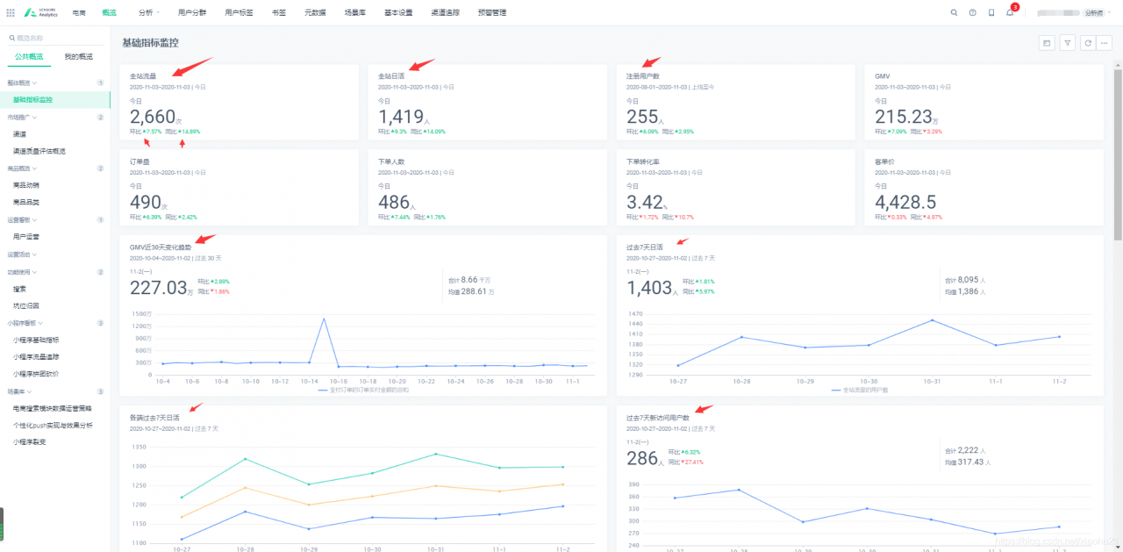1123x552 pixels.
Task: Open the app launcher grid icon
Action: pyautogui.click(x=10, y=12)
